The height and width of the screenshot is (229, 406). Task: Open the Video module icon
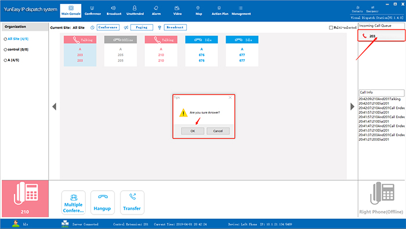[x=177, y=8]
